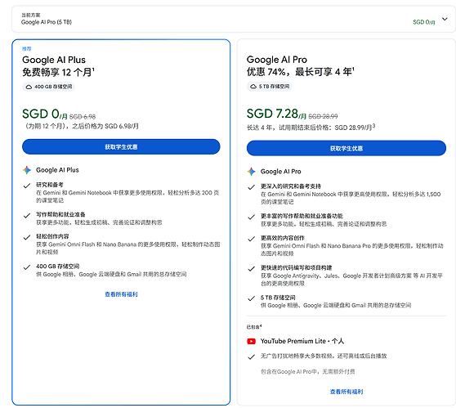Image resolution: width=456 pixels, height=408 pixels.
Task: Click the cloud icon beside 5 TB 存储空间
Action: click(x=253, y=87)
